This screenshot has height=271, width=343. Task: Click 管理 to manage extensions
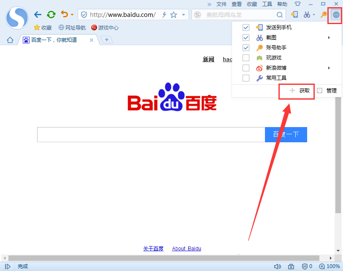click(327, 91)
